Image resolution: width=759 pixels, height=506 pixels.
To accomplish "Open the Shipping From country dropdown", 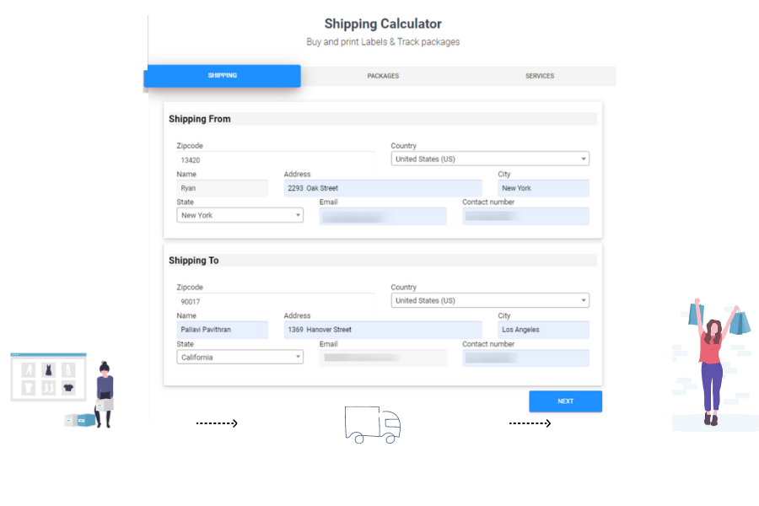I will (x=489, y=158).
